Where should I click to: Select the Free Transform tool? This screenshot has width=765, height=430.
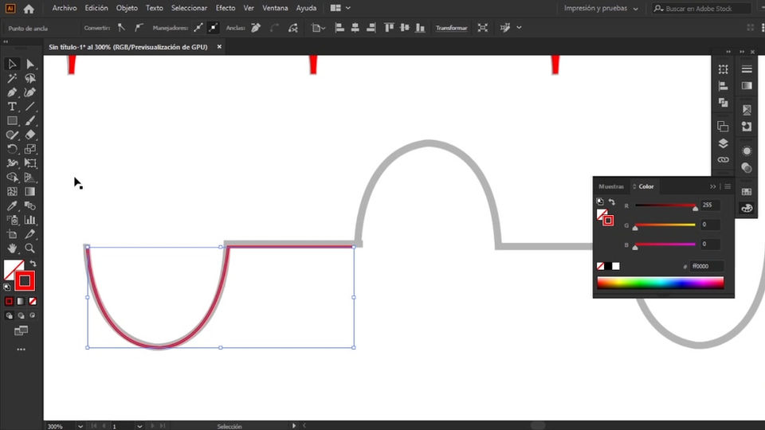pos(30,162)
